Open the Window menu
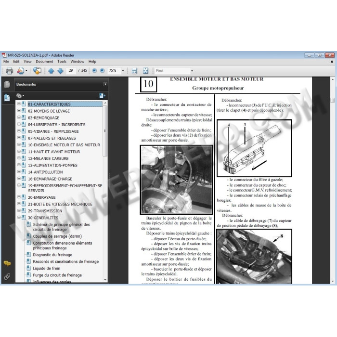The width and height of the screenshot is (337, 337). point(78,62)
